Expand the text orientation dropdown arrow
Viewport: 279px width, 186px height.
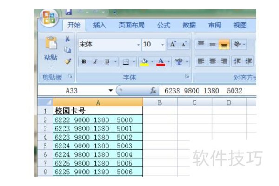click(244, 44)
